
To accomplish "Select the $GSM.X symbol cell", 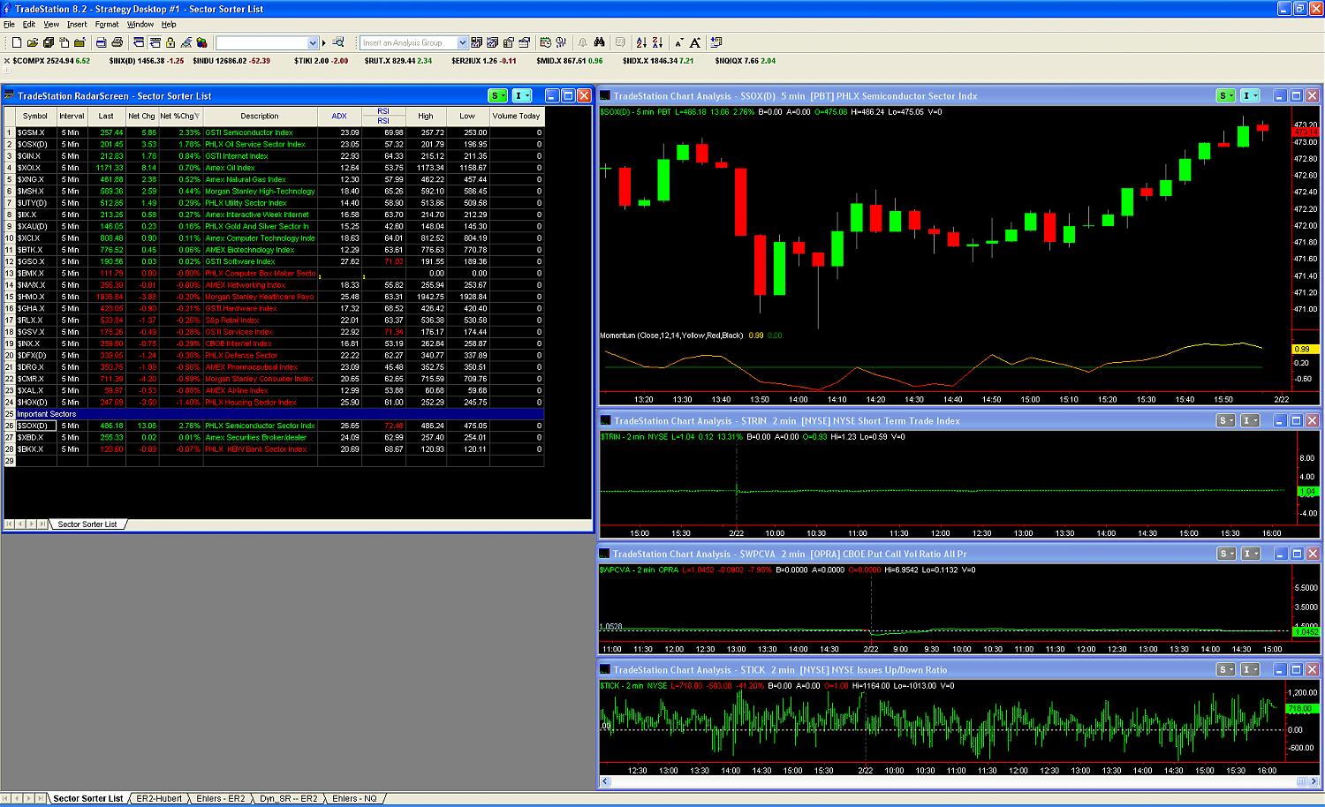I will 35,132.
